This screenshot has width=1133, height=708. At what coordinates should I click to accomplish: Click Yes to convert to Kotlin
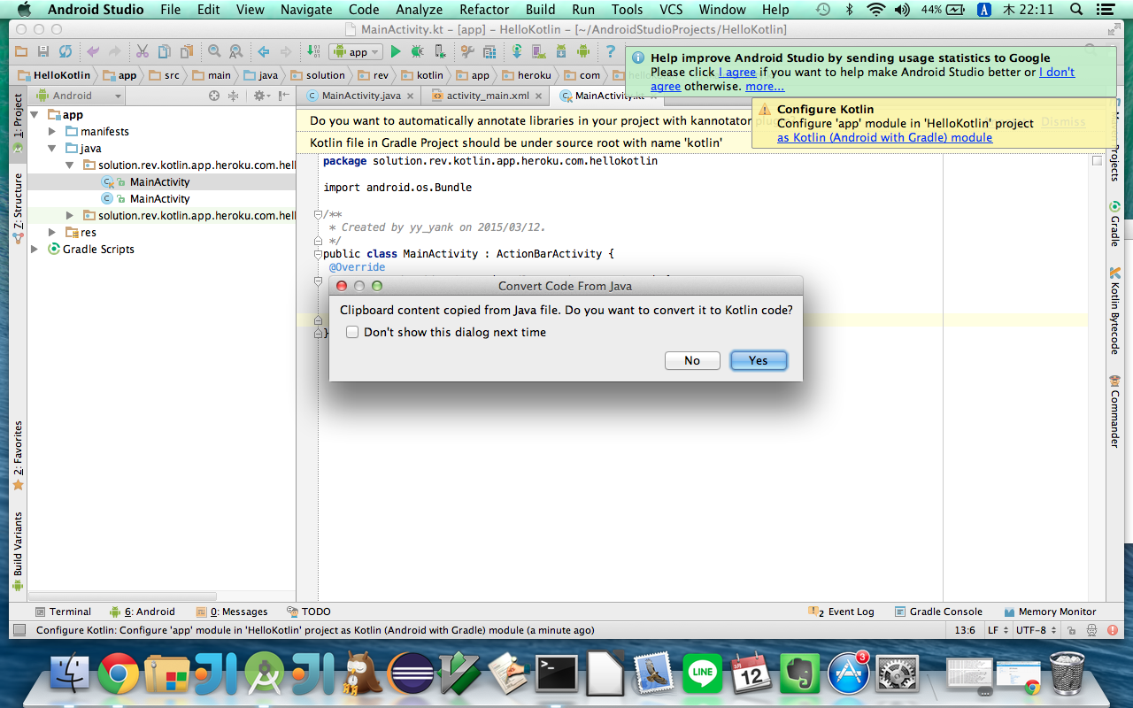759,360
